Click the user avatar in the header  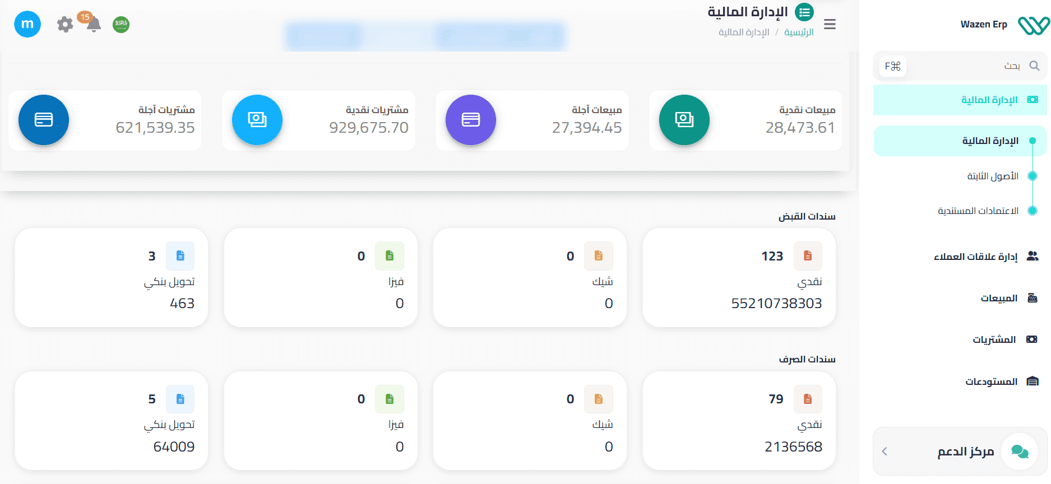coord(27,24)
